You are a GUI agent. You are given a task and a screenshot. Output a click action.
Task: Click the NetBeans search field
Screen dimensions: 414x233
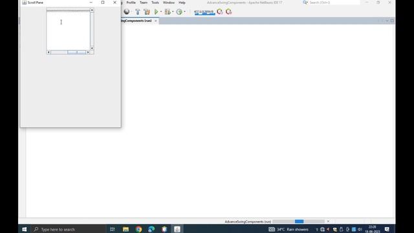tap(334, 3)
